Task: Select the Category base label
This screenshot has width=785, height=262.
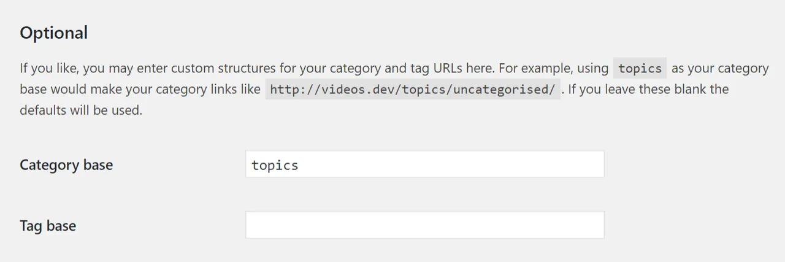Action: tap(66, 164)
